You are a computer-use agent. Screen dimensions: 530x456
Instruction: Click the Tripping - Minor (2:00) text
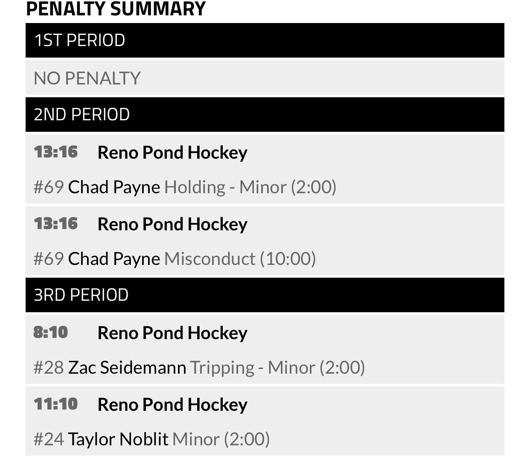pos(277,367)
